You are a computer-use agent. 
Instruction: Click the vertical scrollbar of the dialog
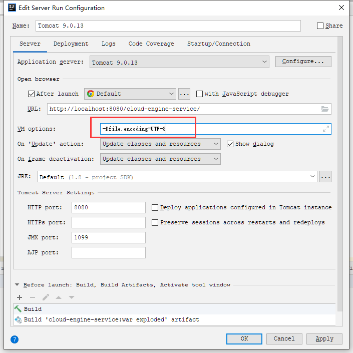pos(340,174)
